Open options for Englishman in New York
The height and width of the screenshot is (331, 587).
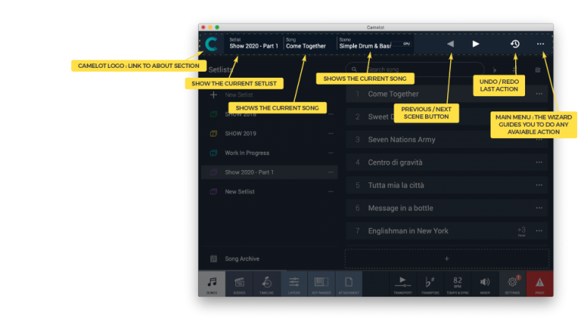[x=539, y=231]
